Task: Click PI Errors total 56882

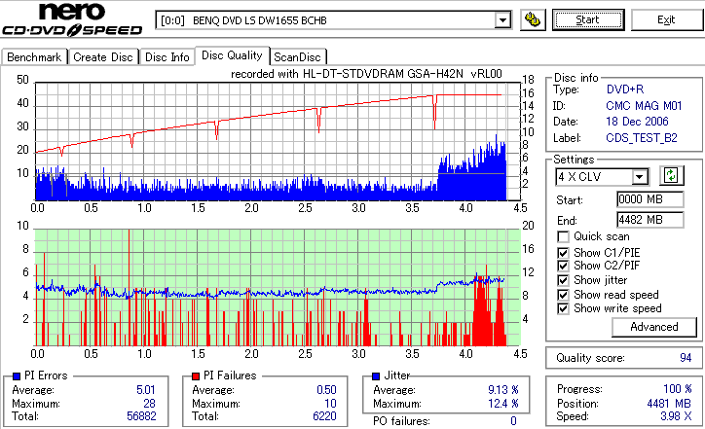Action: pyautogui.click(x=141, y=416)
